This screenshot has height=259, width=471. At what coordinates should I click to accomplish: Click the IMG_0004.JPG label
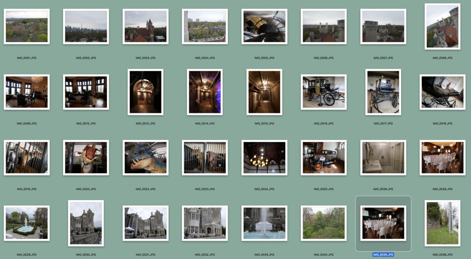pyautogui.click(x=205, y=58)
